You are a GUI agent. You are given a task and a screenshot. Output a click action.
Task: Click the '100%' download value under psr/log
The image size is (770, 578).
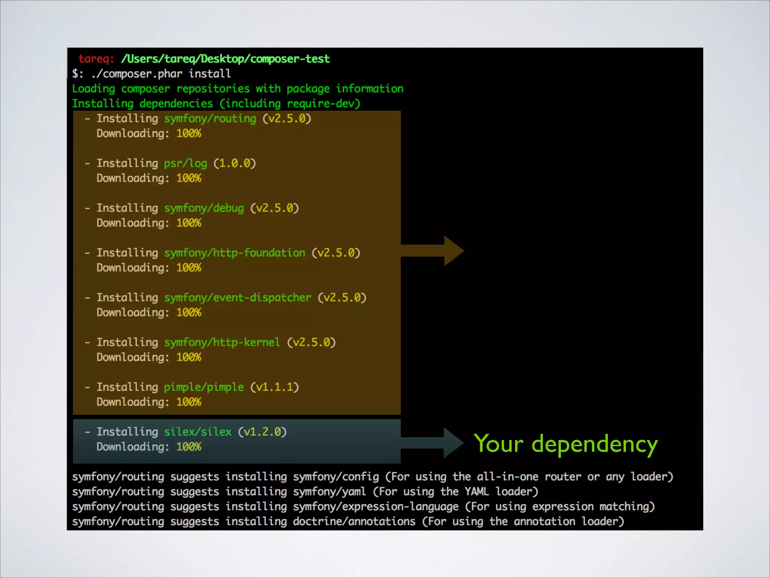189,178
